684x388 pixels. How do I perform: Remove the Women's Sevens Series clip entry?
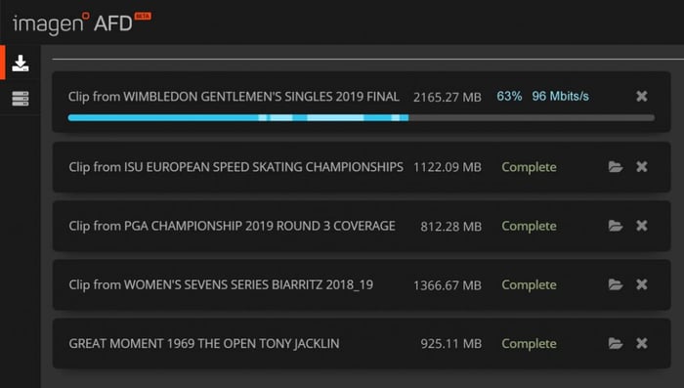(641, 284)
